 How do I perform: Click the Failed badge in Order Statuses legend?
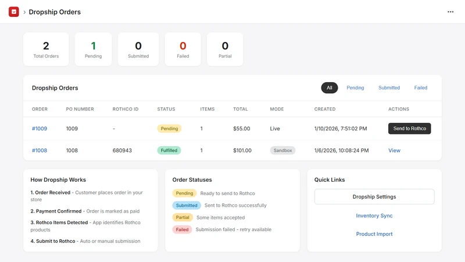pyautogui.click(x=182, y=229)
